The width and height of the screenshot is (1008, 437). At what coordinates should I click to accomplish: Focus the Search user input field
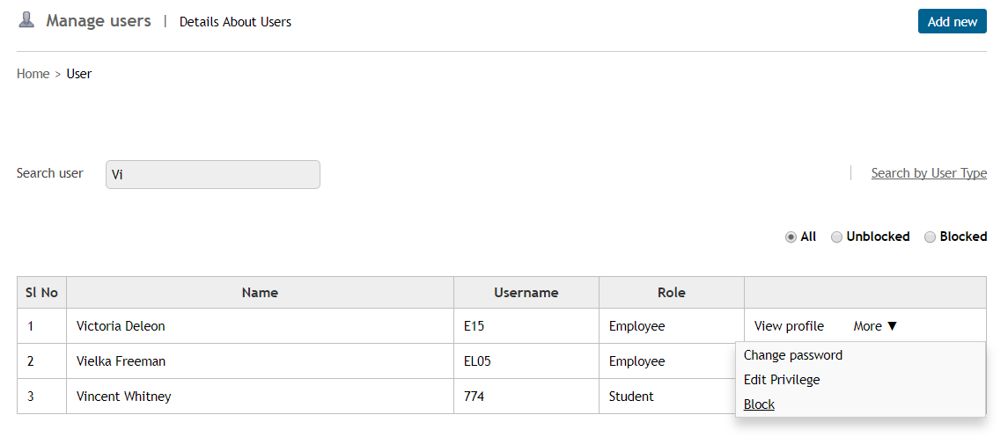212,174
